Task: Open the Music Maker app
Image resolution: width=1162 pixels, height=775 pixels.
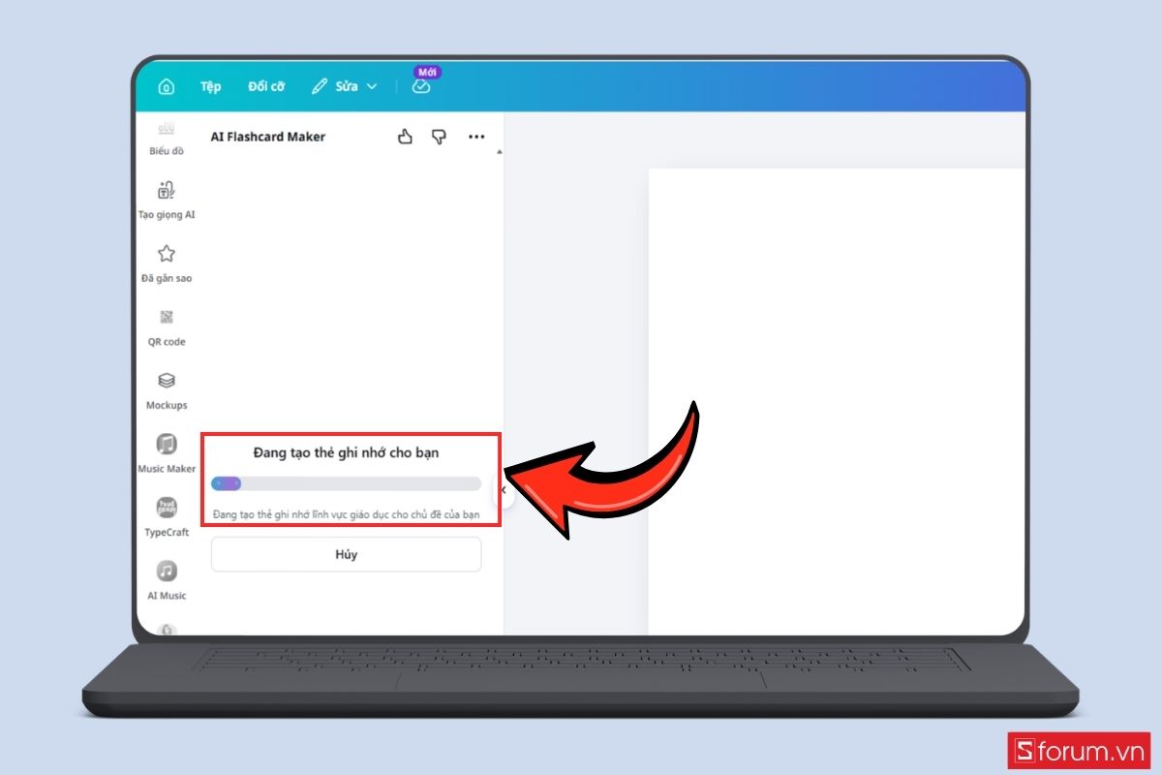Action: point(167,453)
